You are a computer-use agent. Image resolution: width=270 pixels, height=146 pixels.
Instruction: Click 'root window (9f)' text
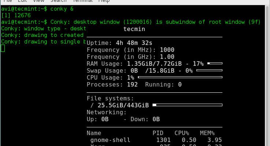tap(235, 22)
